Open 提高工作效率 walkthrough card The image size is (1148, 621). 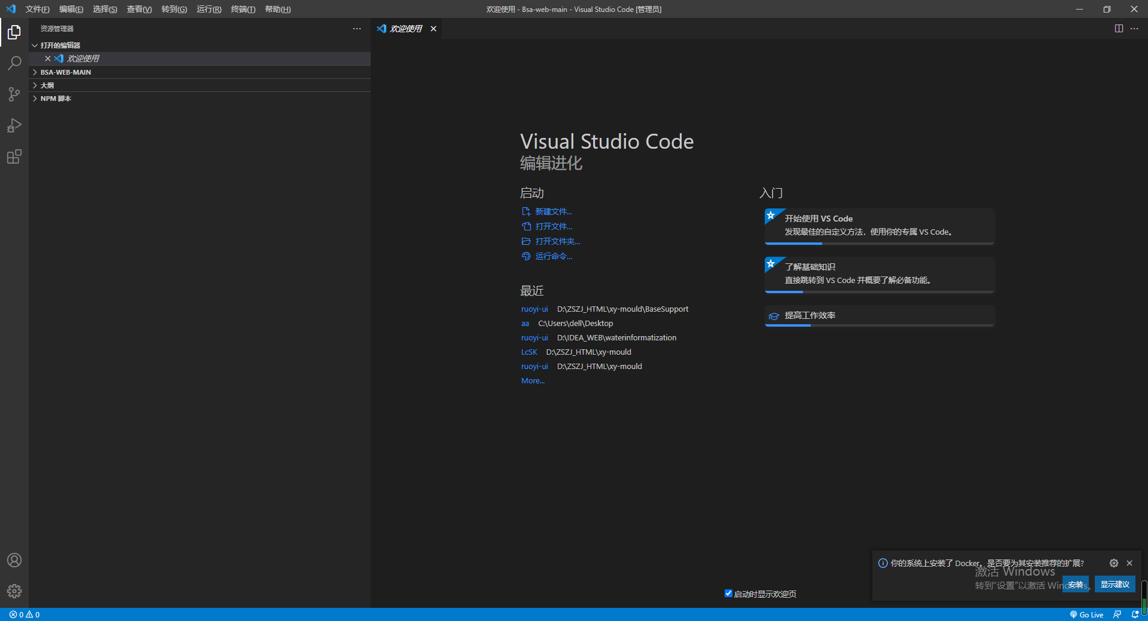click(x=880, y=316)
